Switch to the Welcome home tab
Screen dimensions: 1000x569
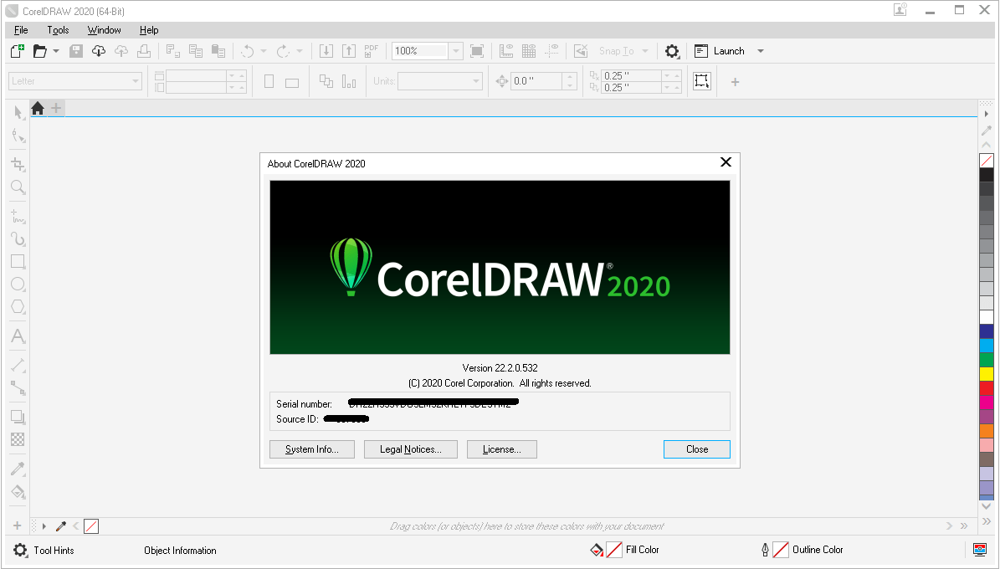(38, 109)
